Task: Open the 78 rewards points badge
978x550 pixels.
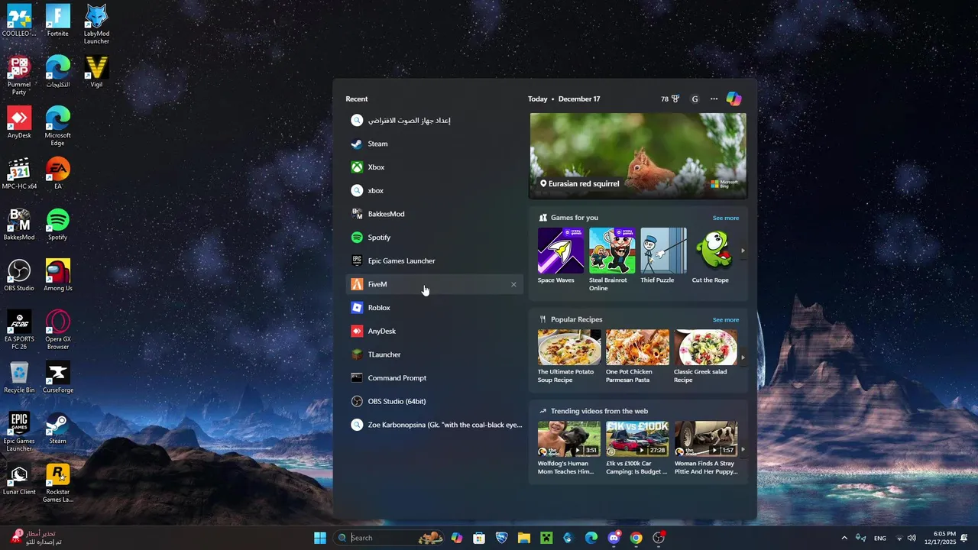Action: [670, 99]
